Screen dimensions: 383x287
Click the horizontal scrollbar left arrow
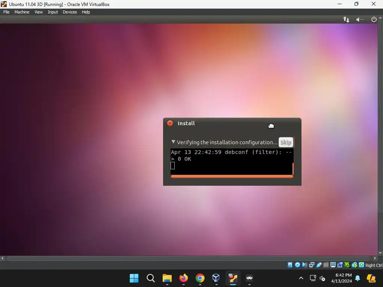(x=2, y=258)
